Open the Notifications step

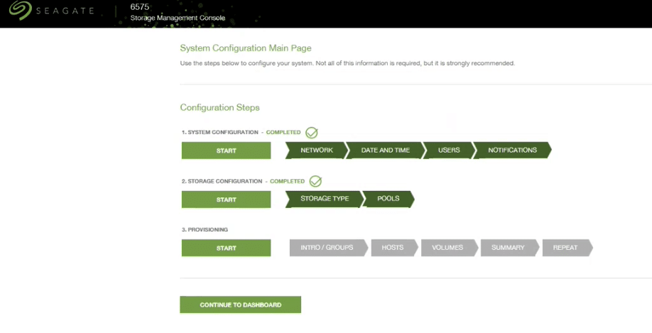(512, 150)
